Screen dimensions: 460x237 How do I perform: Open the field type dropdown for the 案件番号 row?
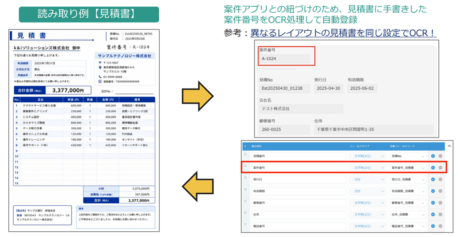tap(367, 168)
